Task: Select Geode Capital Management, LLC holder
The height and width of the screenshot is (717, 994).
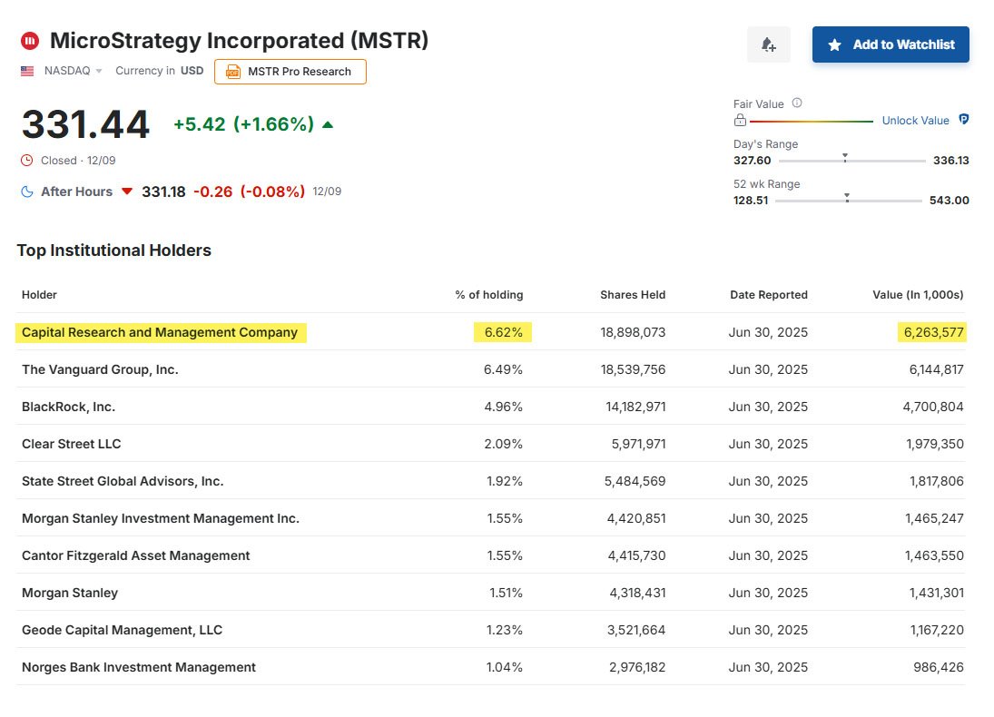Action: [x=123, y=630]
